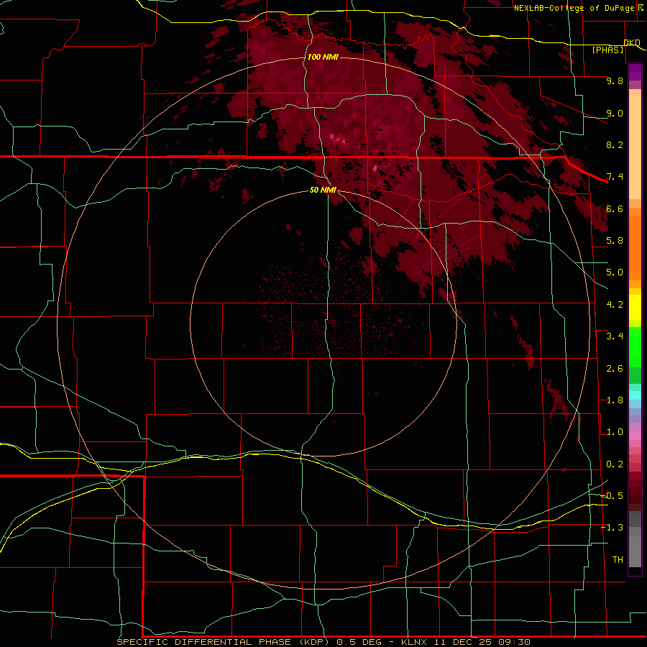Click the 9.0 value on the color scale

coord(615,113)
